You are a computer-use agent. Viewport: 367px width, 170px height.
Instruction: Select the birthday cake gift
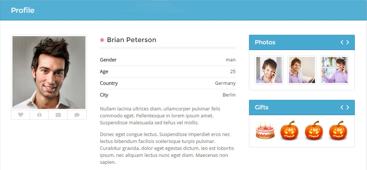coord(265,131)
